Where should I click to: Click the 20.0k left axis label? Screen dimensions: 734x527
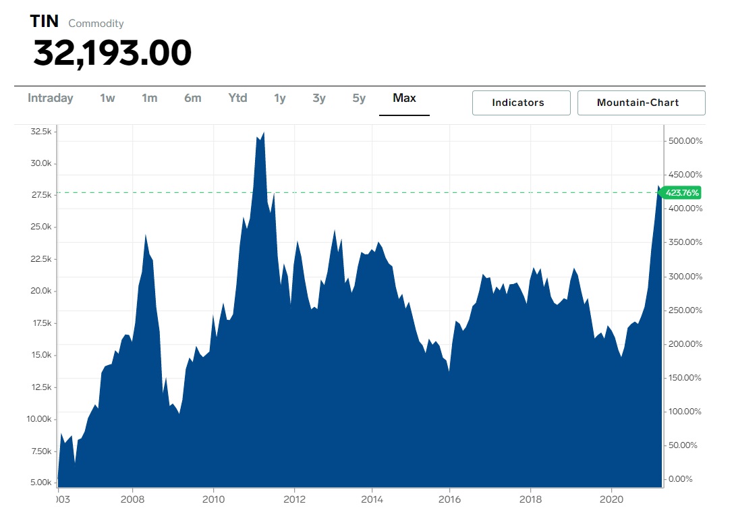point(41,291)
